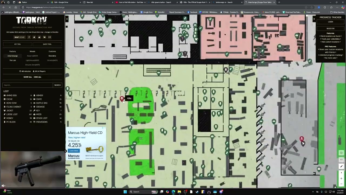
Task: Share via the Facebook icon in sidebar
Action: click(x=29, y=37)
